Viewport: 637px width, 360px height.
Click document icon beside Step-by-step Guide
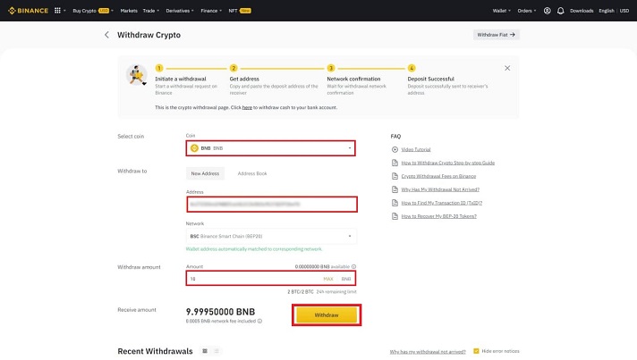click(395, 163)
